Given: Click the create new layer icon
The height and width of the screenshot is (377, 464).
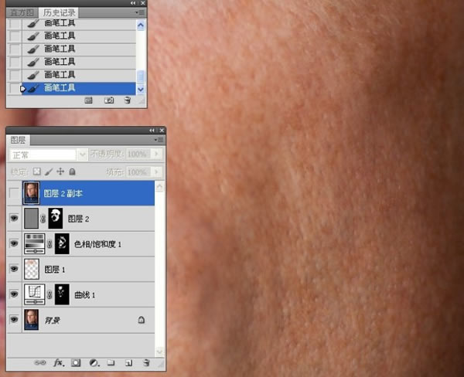Looking at the screenshot, I should pos(128,363).
